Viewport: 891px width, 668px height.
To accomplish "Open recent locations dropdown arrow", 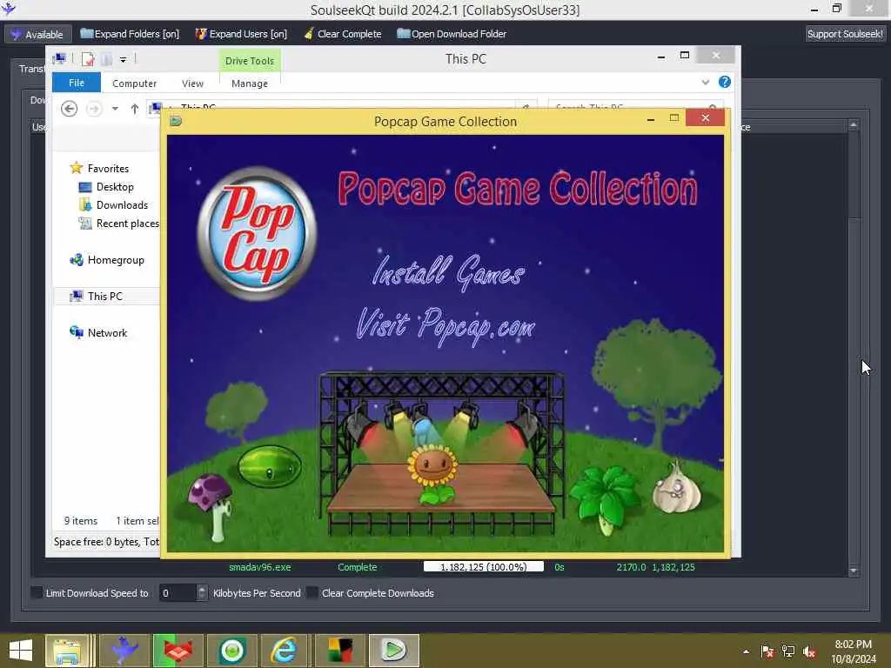I will coord(115,109).
